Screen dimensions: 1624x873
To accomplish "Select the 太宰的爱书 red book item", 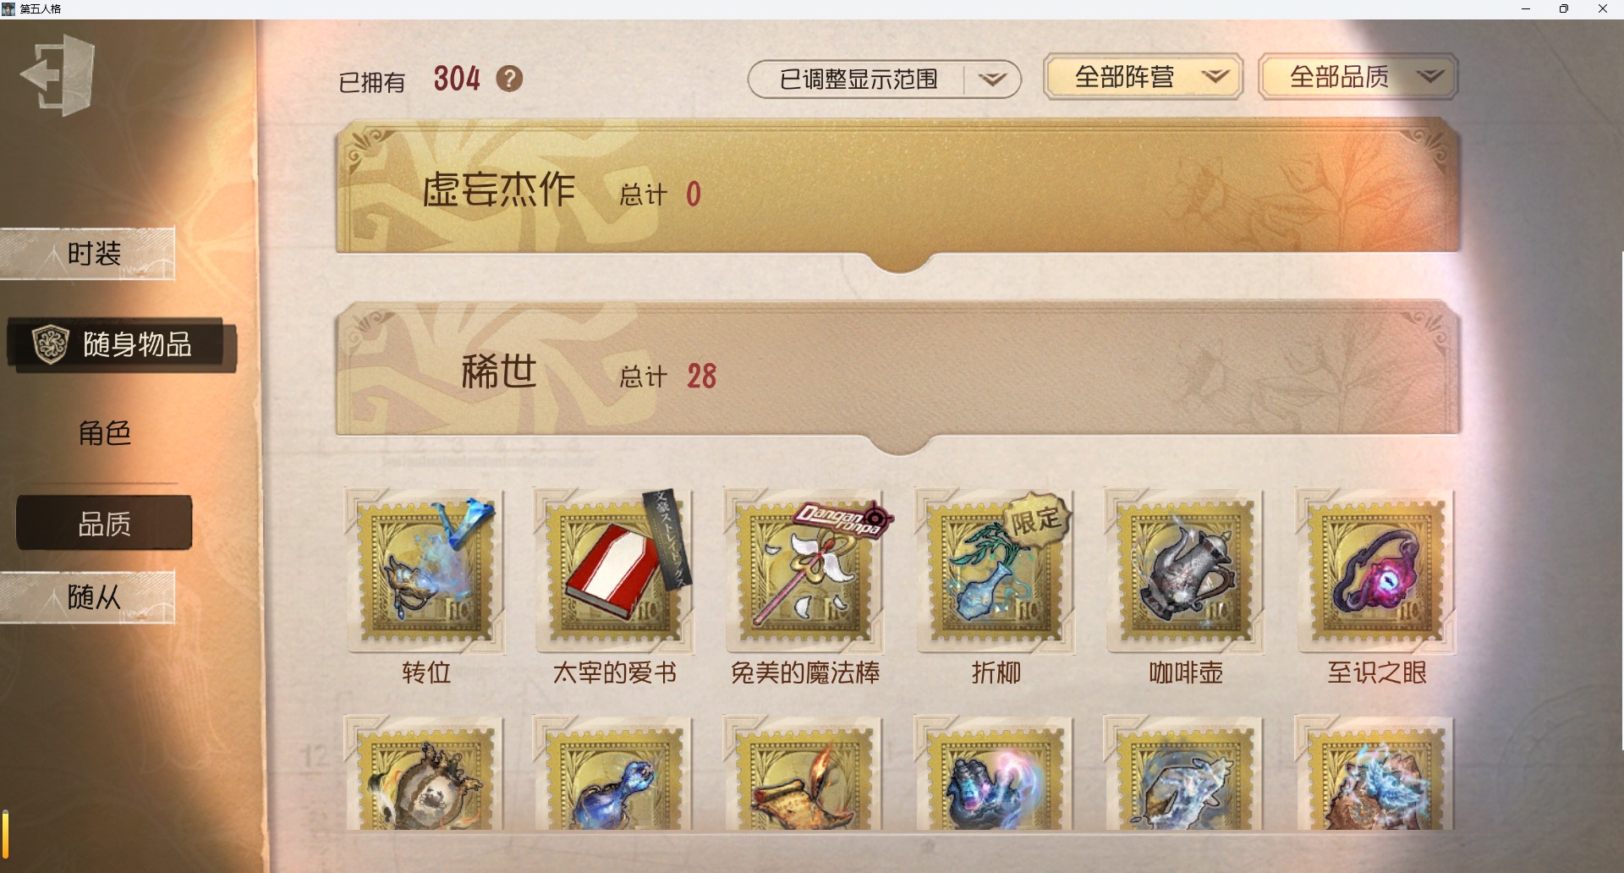I will 615,571.
